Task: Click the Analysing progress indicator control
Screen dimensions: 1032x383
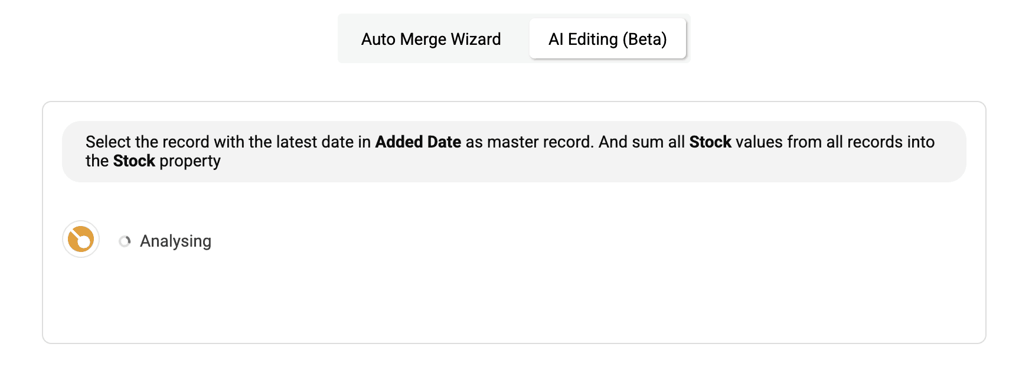Action: 125,240
